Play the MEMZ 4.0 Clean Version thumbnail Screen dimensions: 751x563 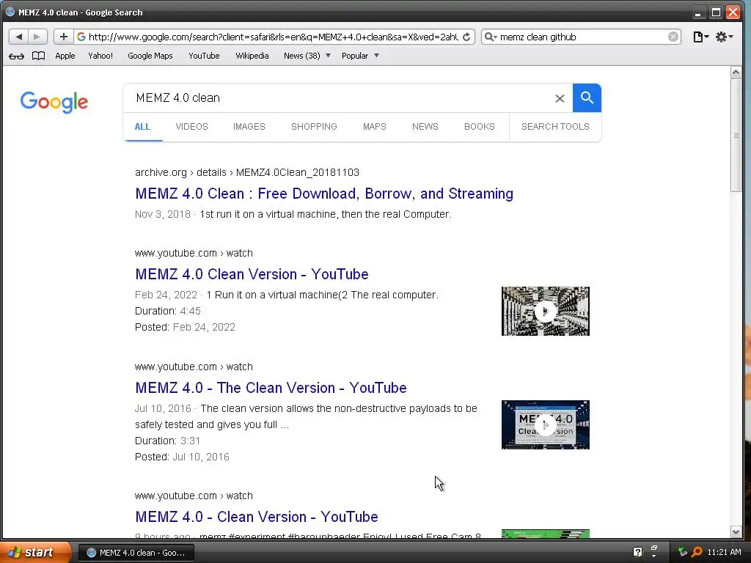[x=546, y=424]
